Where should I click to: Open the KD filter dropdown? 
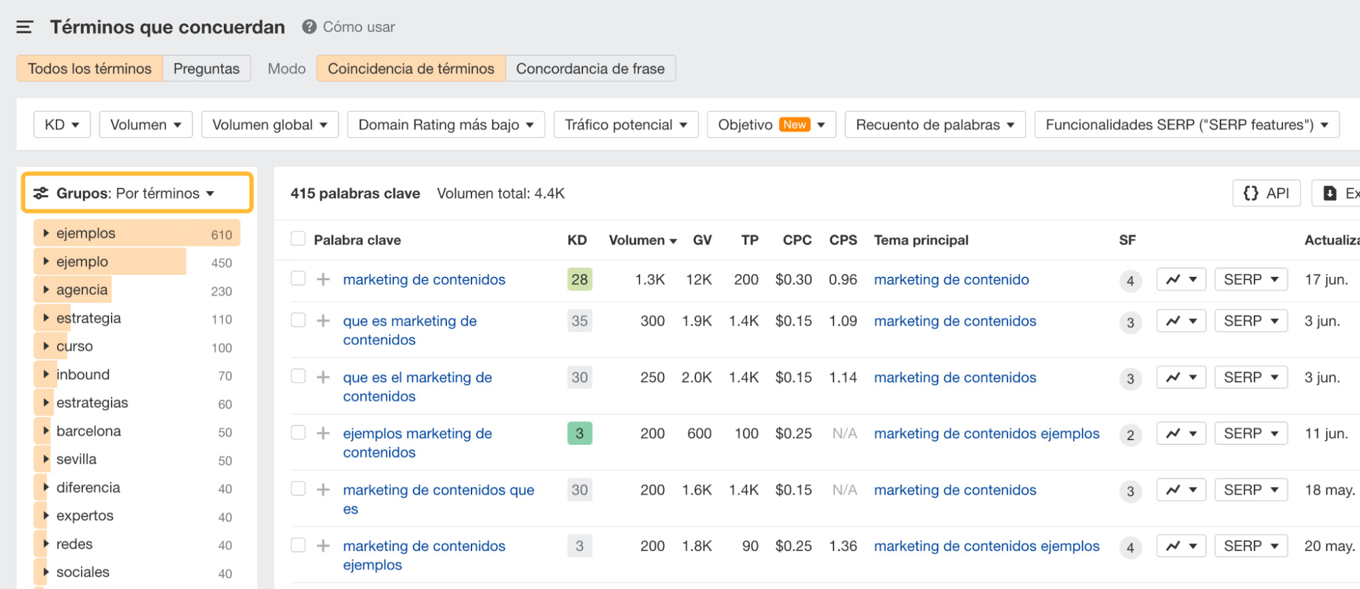click(62, 124)
